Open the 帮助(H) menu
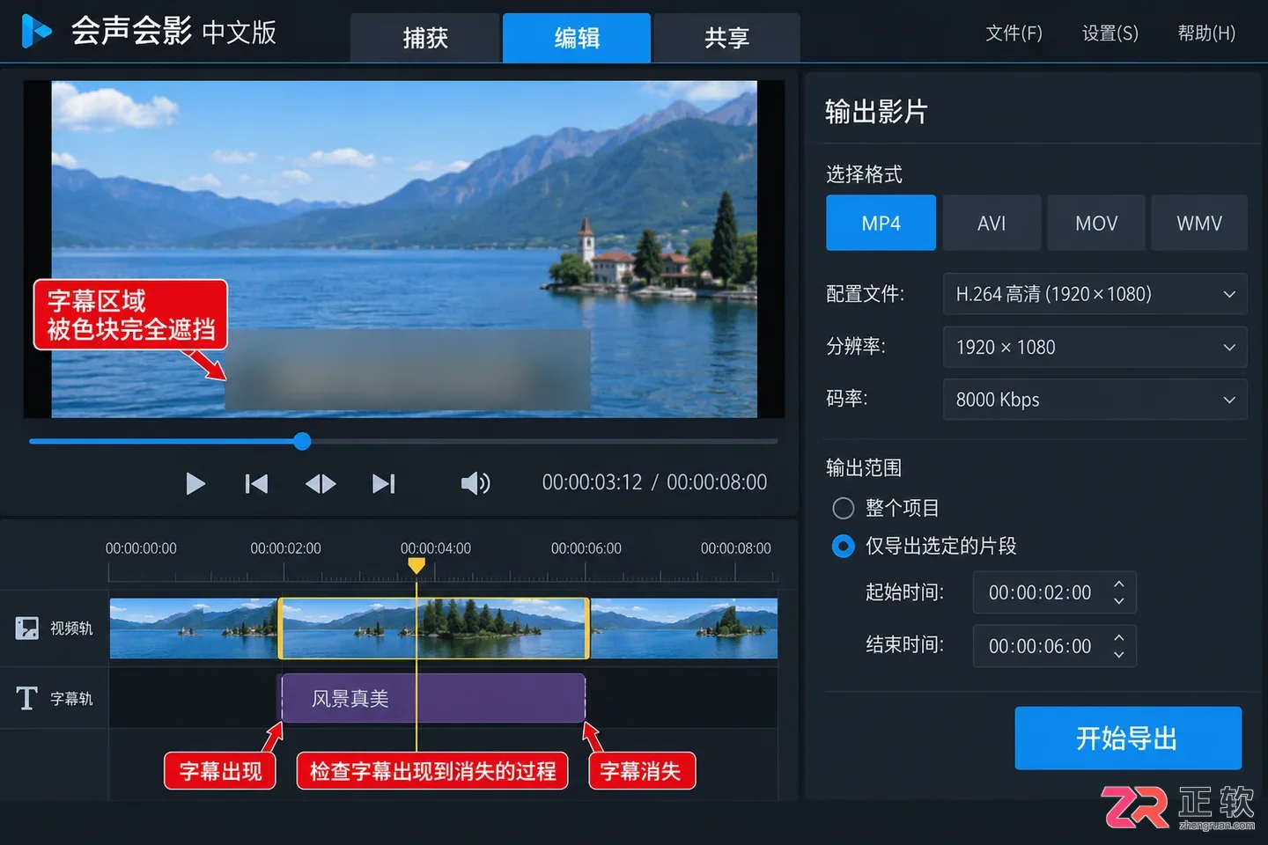1268x845 pixels. (x=1206, y=33)
